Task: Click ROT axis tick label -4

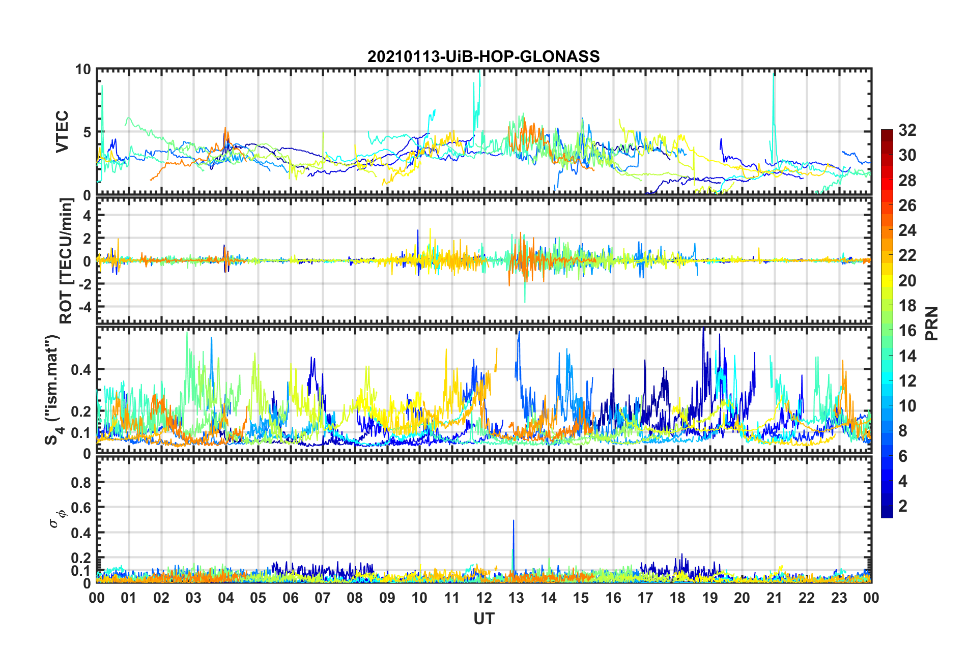Action: [x=84, y=307]
